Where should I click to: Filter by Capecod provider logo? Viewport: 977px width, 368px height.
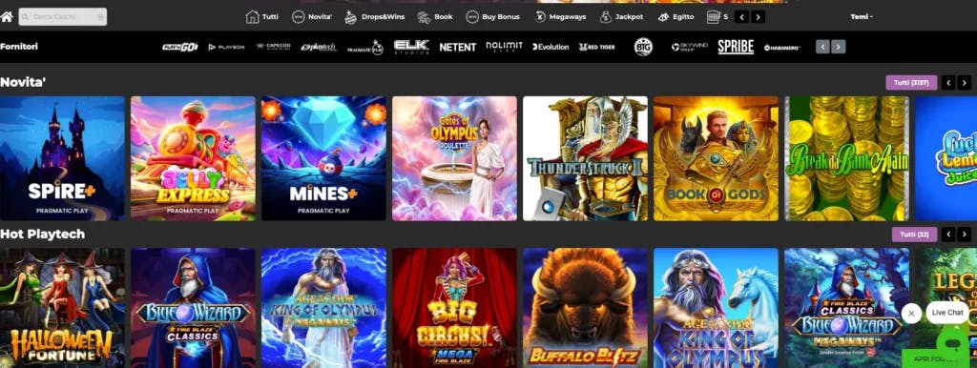pos(273,47)
